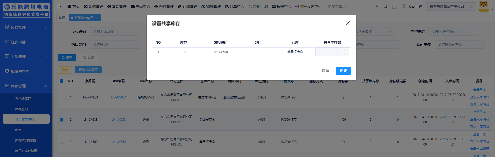Expand 上架管理 sidebar chevron

(x=46, y=57)
